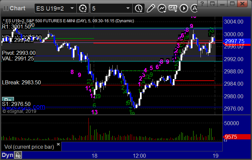This screenshot has height=160, width=252.
Task: Click the help question mark button
Action: (x=202, y=4)
